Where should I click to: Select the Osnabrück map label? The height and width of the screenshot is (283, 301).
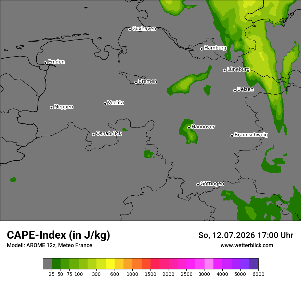click(x=109, y=133)
